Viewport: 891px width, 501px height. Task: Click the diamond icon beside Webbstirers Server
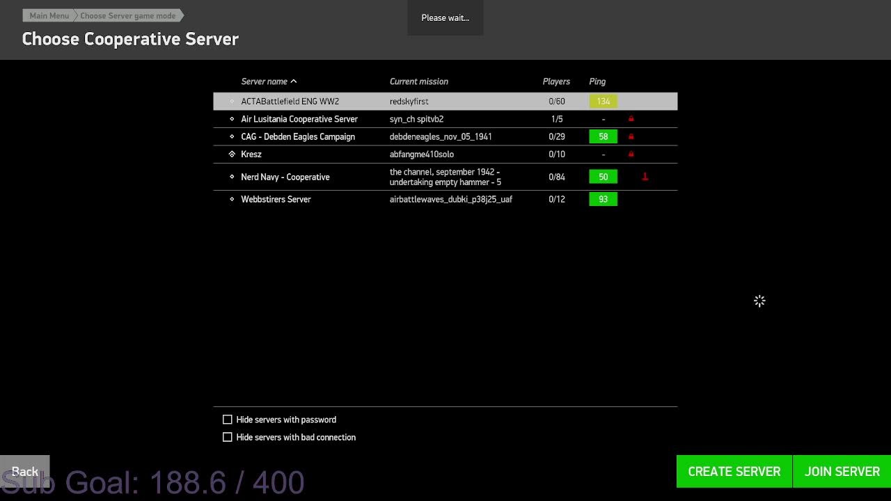coord(232,199)
